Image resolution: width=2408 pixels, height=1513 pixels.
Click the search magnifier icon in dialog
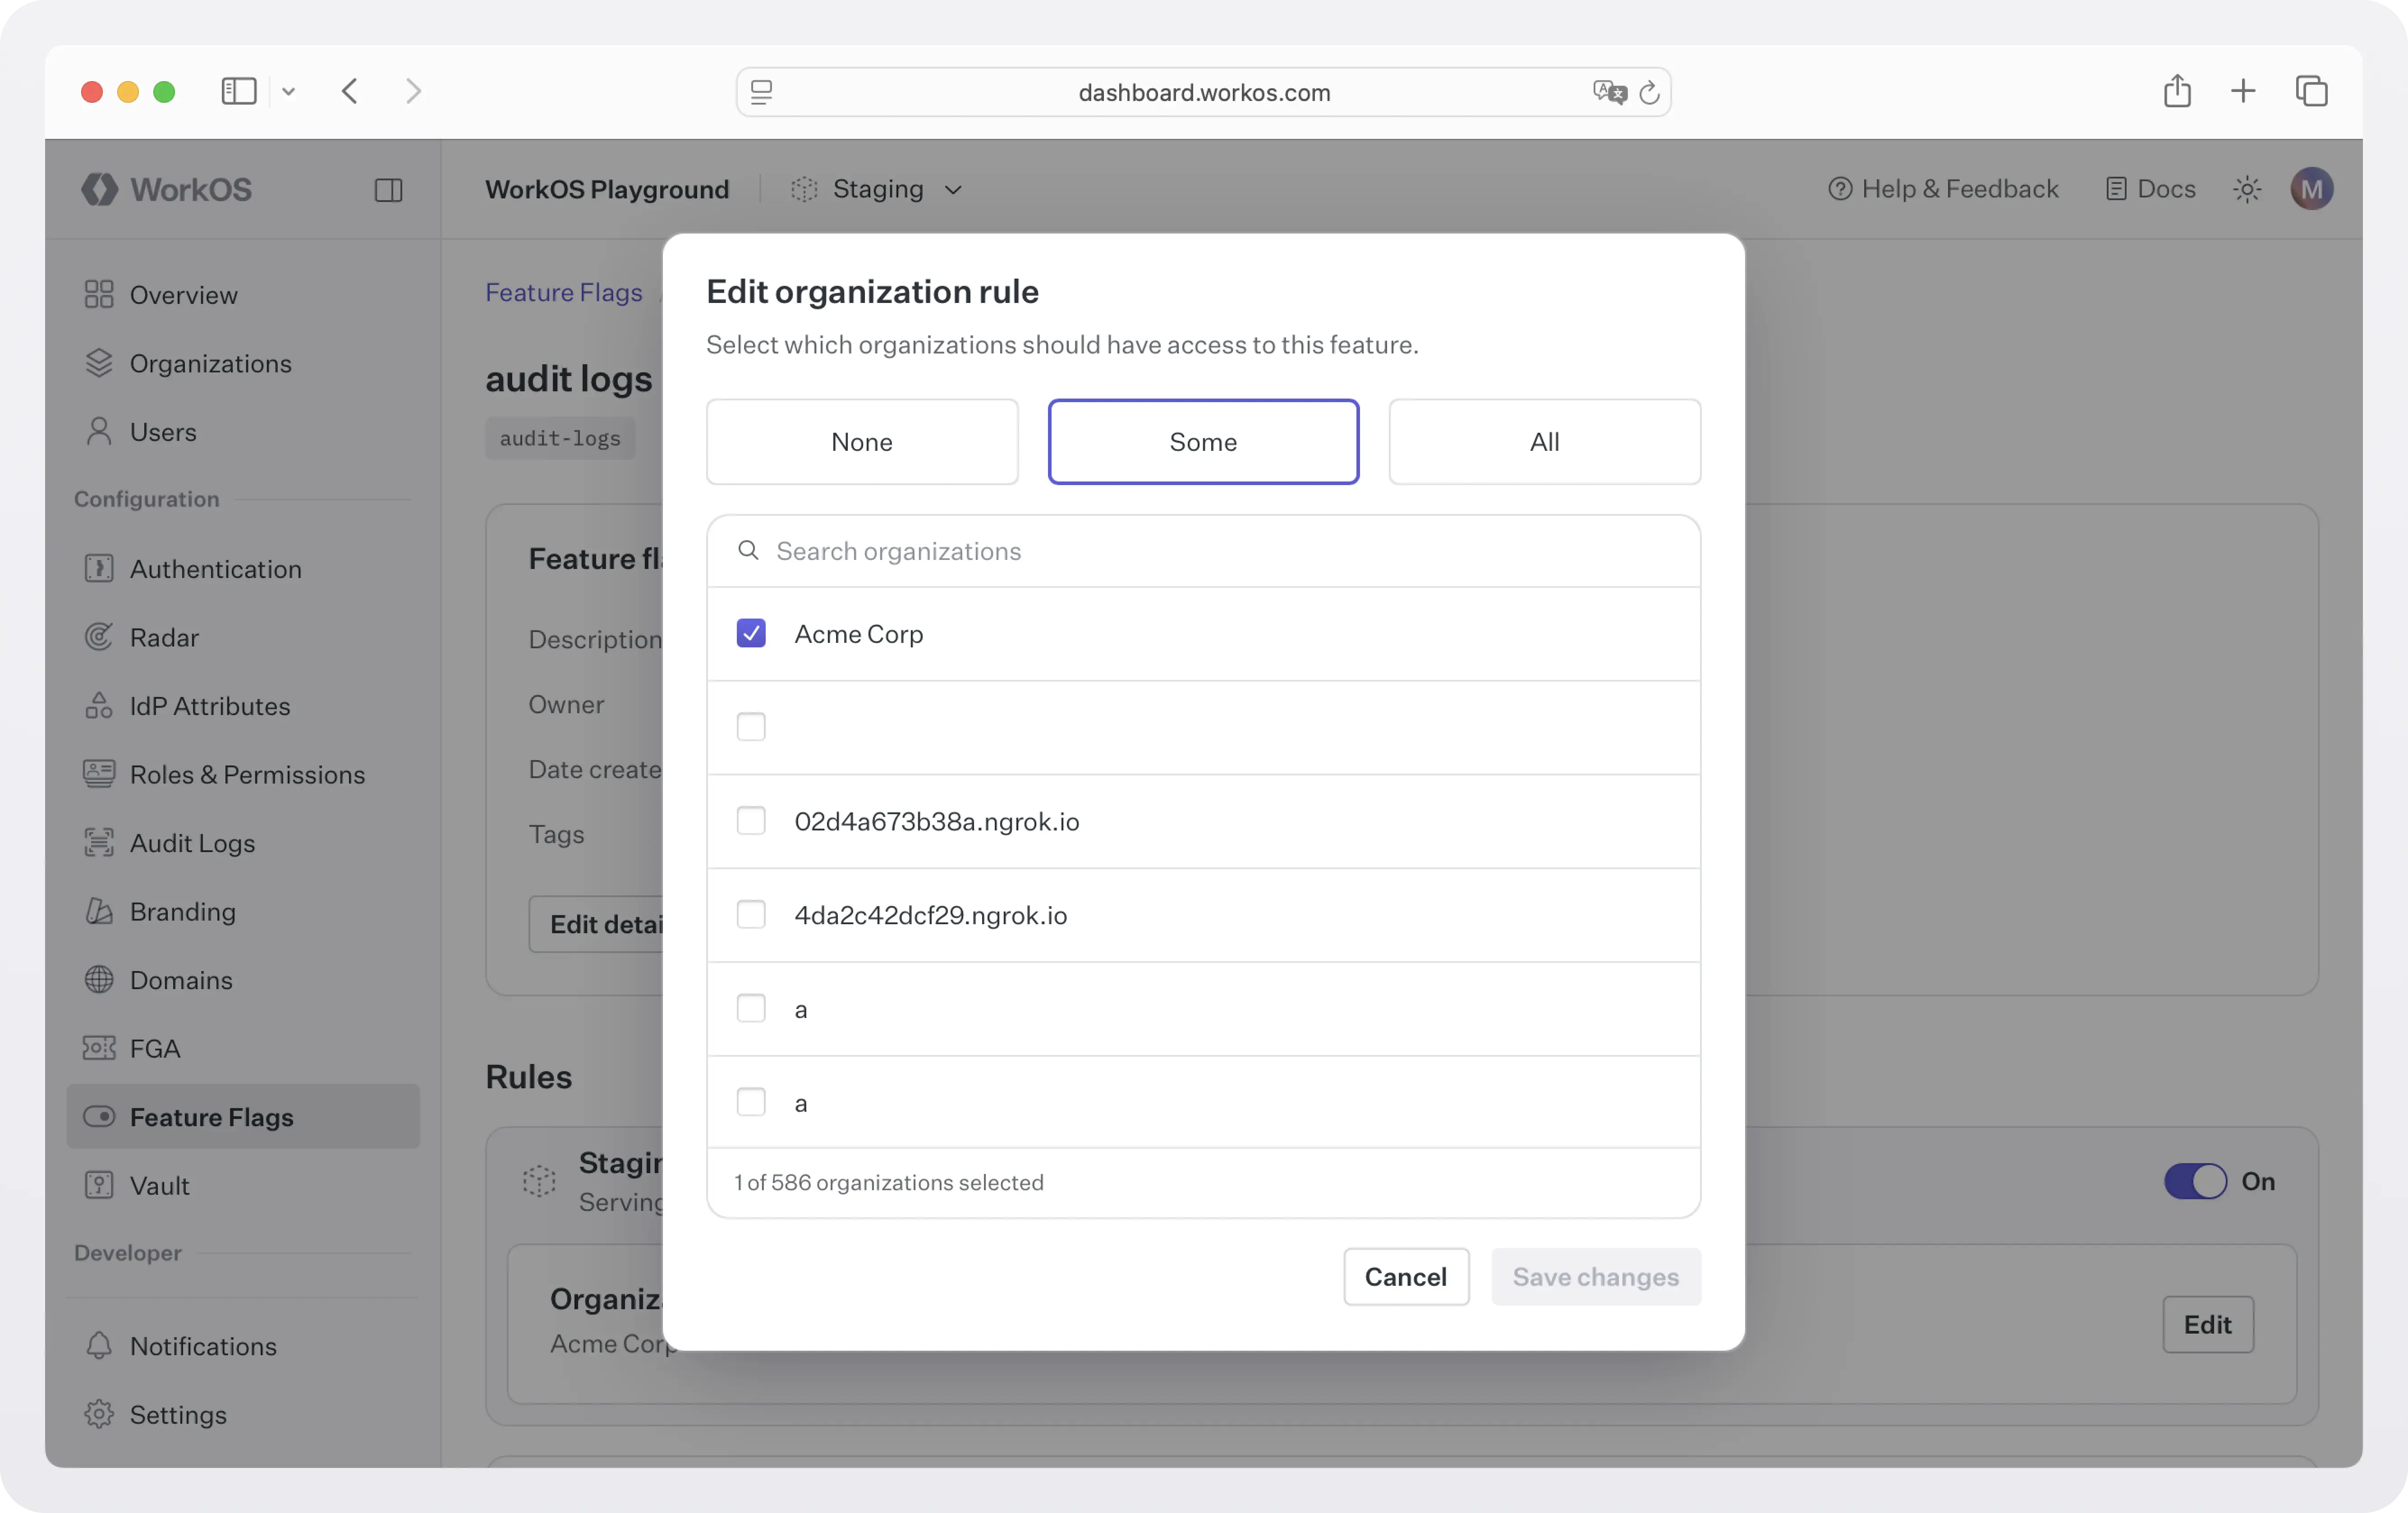[748, 550]
